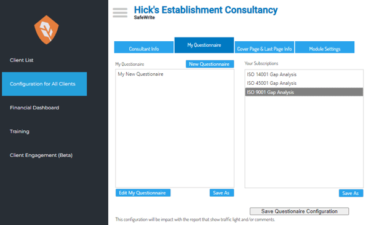
Task: Click the New Questionnaire button
Action: [x=210, y=64]
